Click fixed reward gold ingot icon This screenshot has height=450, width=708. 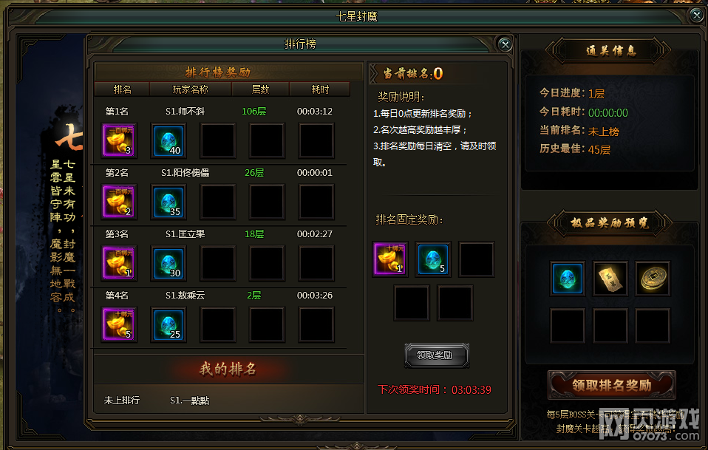pyautogui.click(x=390, y=259)
